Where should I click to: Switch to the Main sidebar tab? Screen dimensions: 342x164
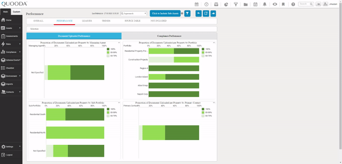[x=6, y=12]
